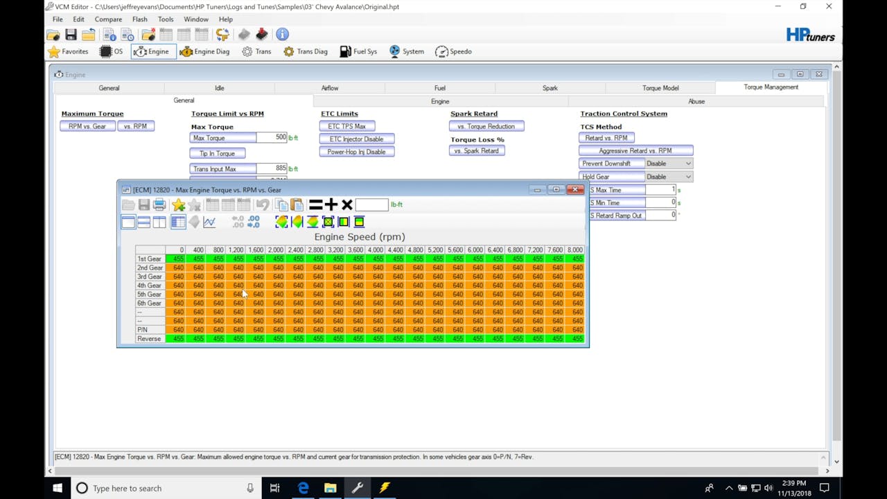Paste data into the table
The image size is (887, 499).
click(x=299, y=204)
